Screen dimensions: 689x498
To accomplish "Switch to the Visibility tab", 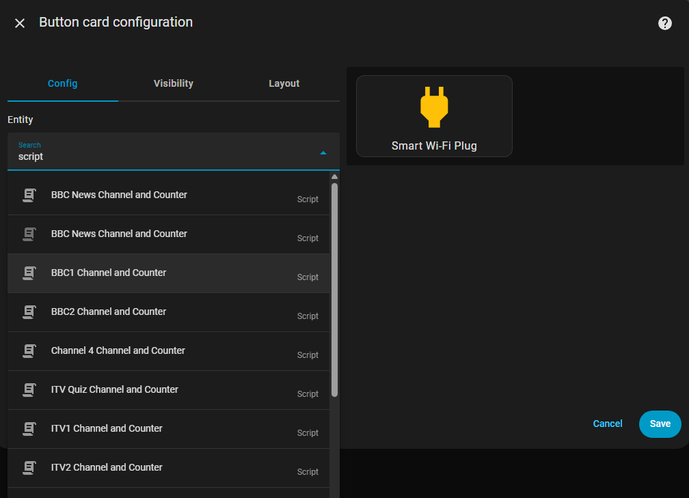I will click(x=173, y=83).
